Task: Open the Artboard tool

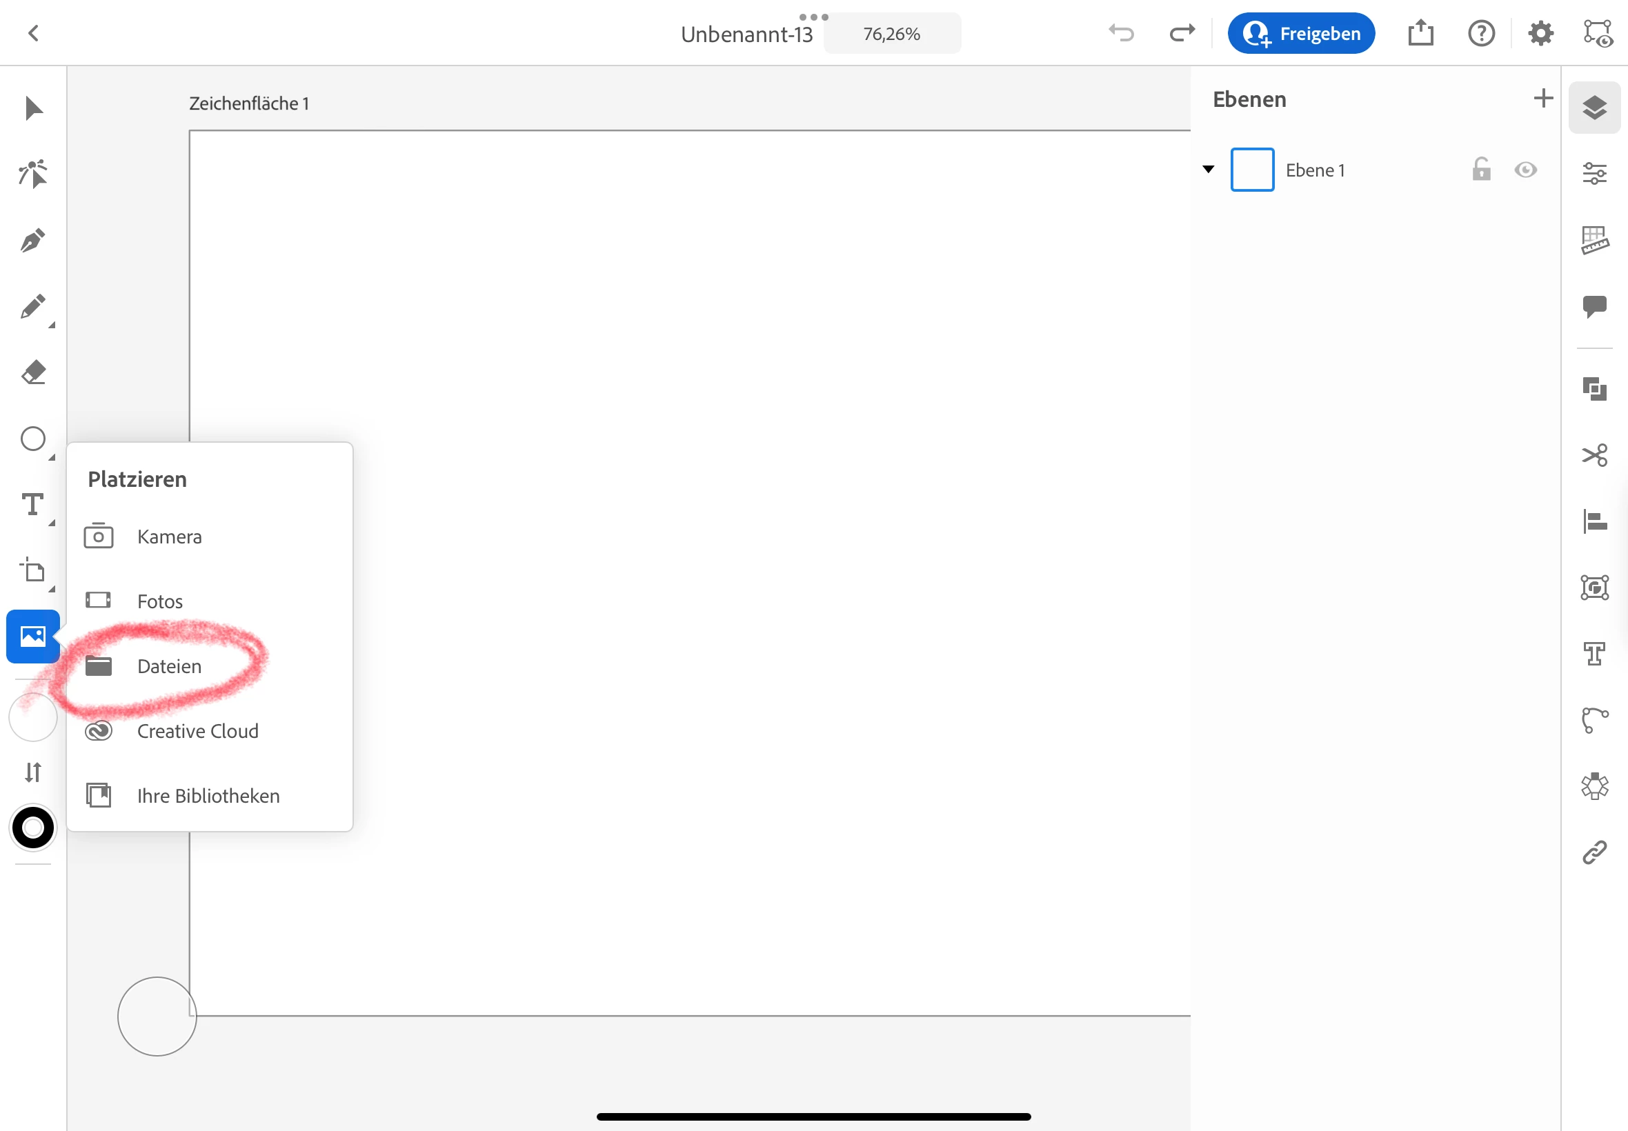Action: click(32, 570)
